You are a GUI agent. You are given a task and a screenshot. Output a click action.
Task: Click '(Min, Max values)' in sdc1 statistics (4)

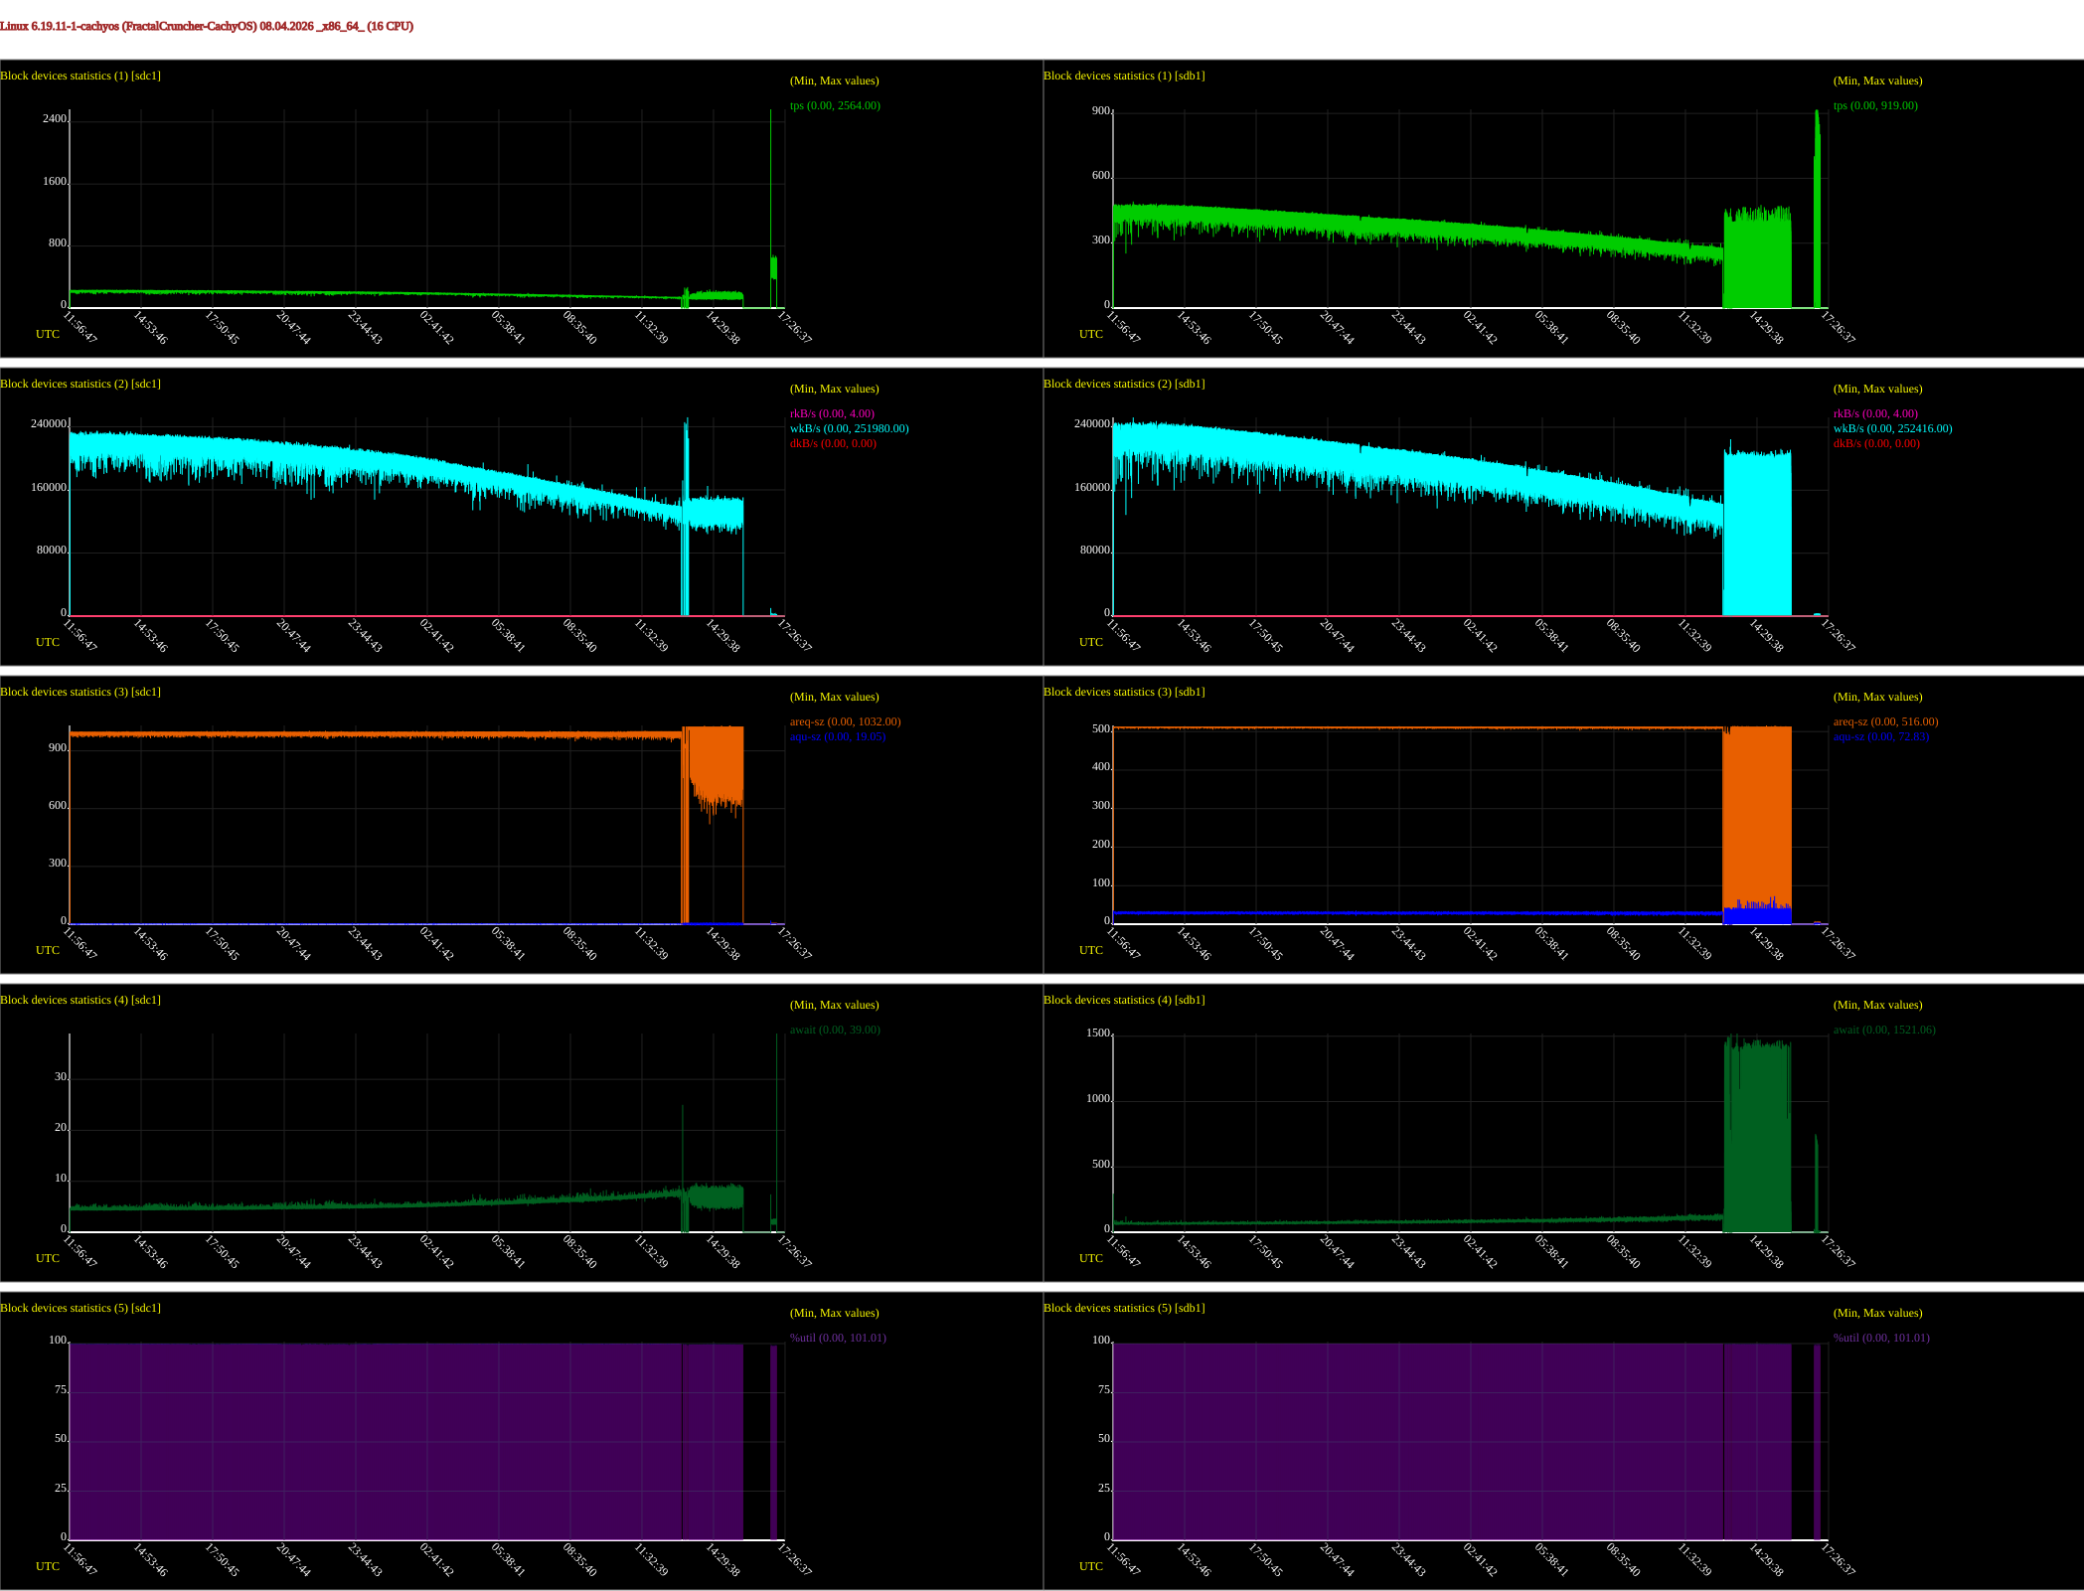[834, 1005]
